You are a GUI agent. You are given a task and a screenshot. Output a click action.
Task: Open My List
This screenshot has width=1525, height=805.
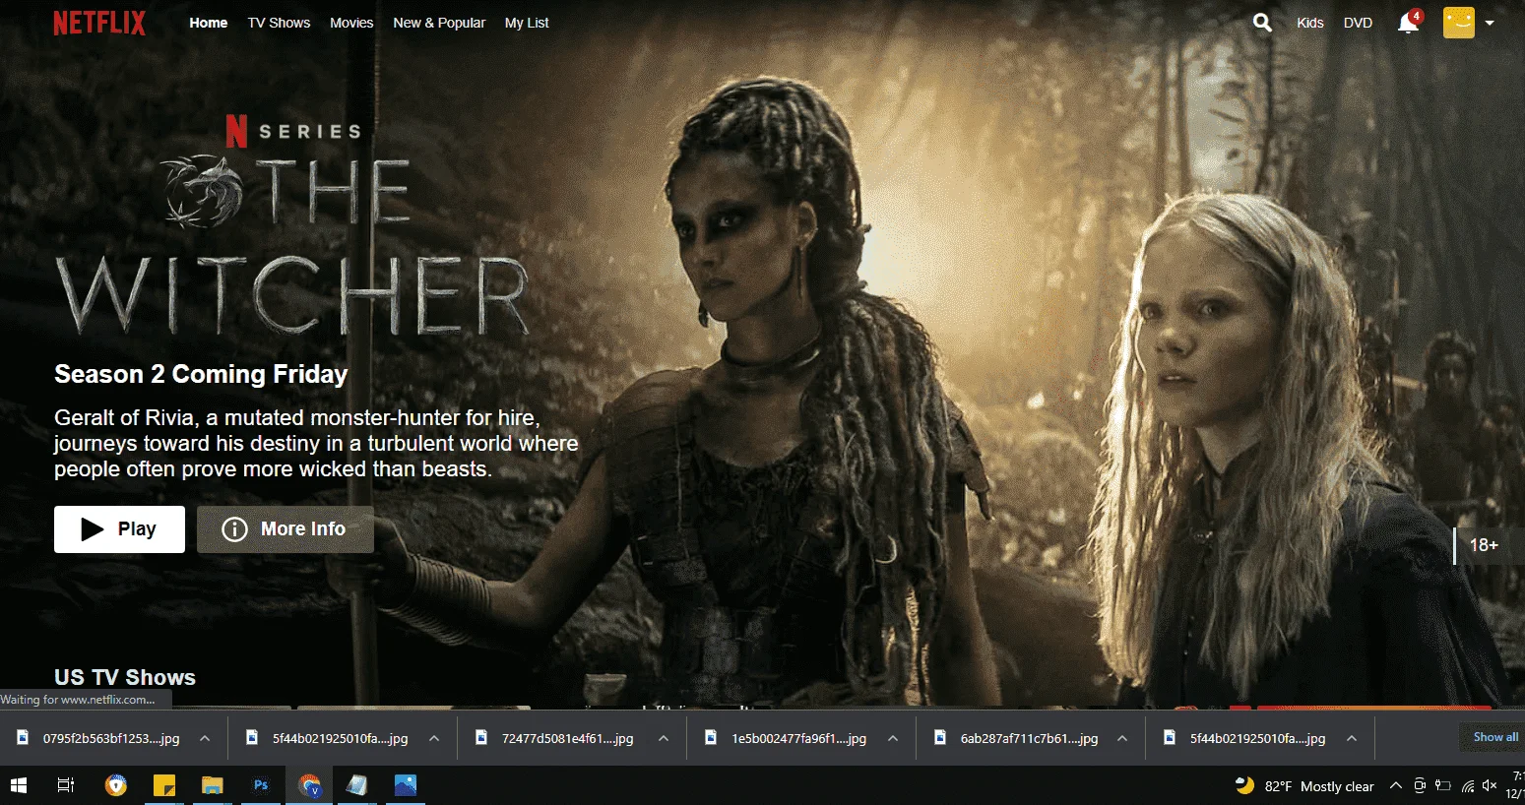click(x=527, y=23)
